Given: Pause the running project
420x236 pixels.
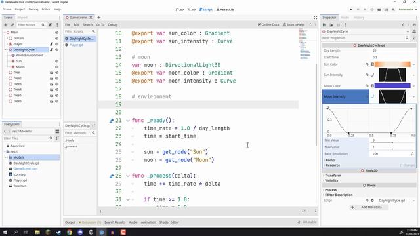Looking at the screenshot, I should pos(358,9).
